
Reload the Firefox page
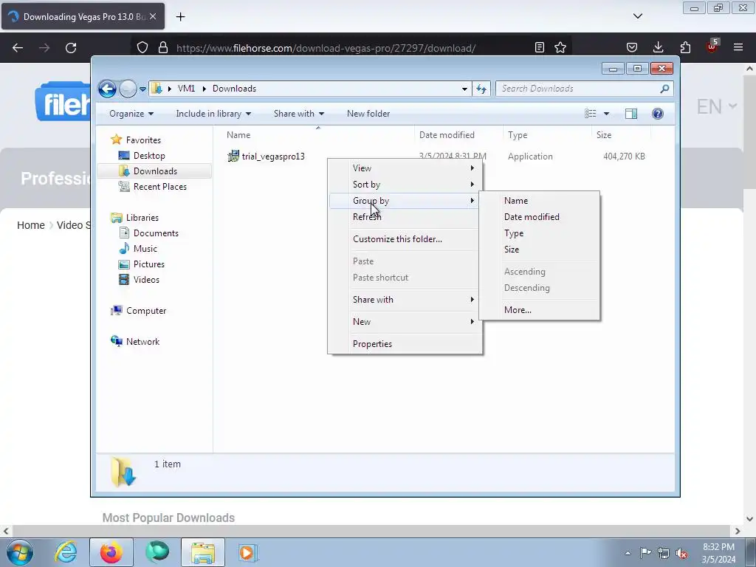coord(71,48)
